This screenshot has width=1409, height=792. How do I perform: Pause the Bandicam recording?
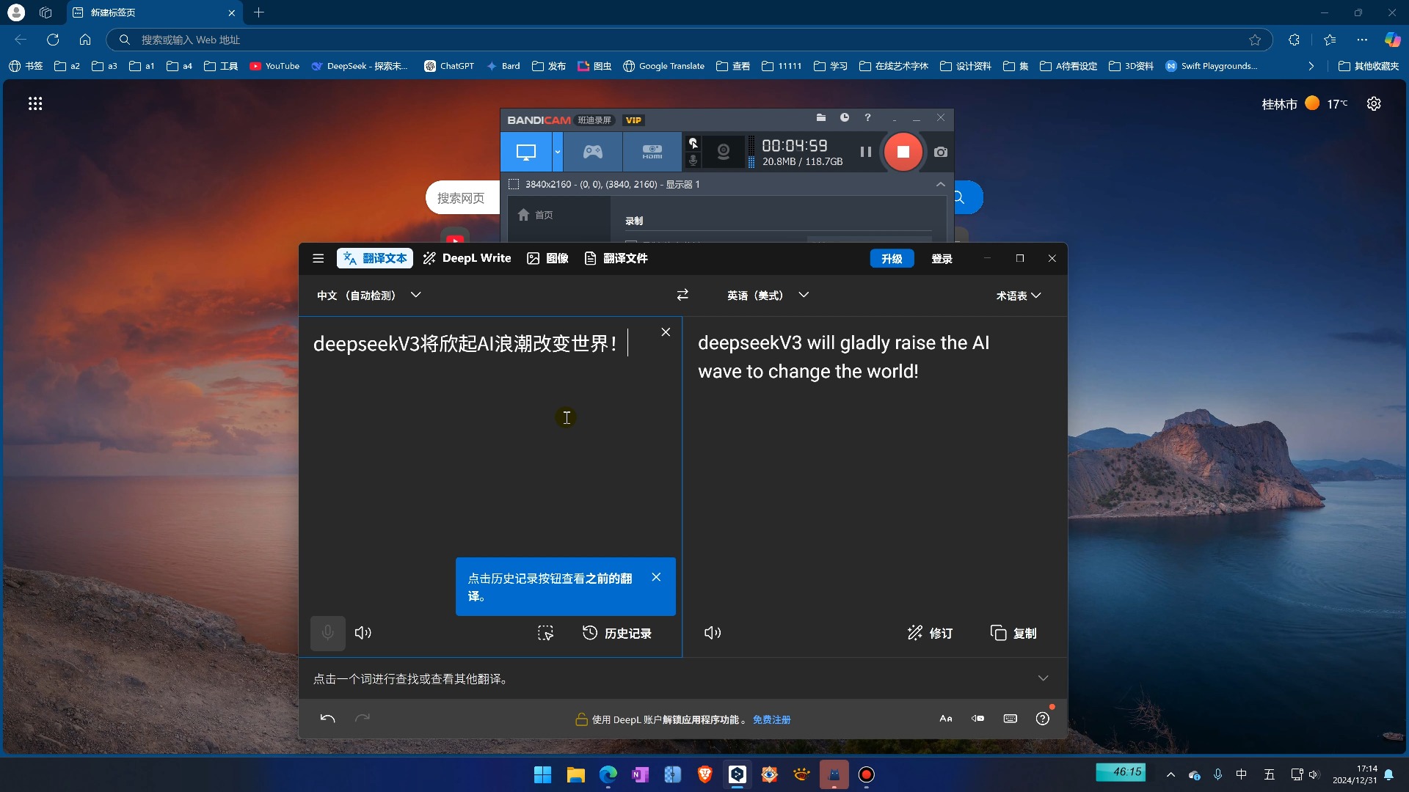click(864, 152)
